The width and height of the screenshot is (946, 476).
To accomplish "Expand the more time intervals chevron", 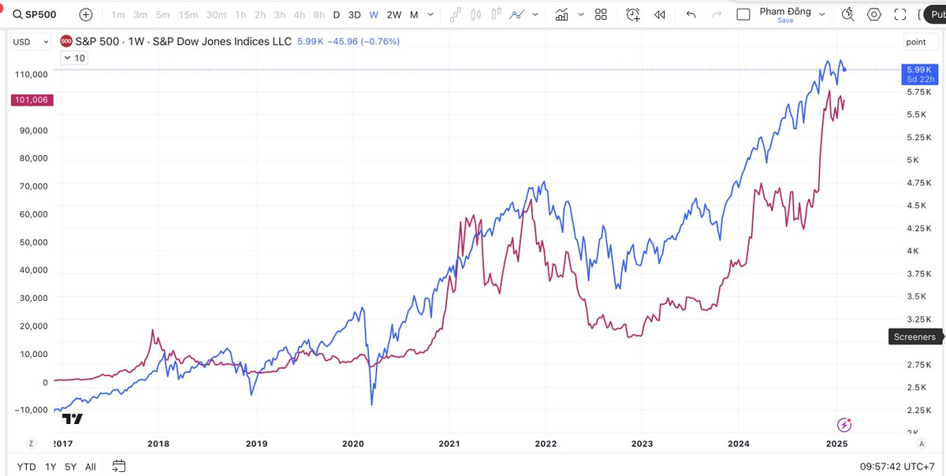I will click(x=430, y=14).
